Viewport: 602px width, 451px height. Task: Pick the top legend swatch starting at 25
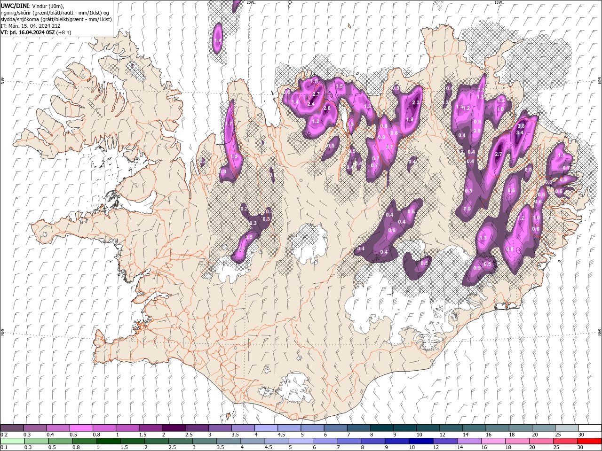[x=567, y=428]
